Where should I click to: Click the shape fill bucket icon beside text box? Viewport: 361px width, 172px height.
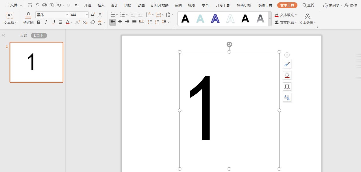pyautogui.click(x=287, y=75)
